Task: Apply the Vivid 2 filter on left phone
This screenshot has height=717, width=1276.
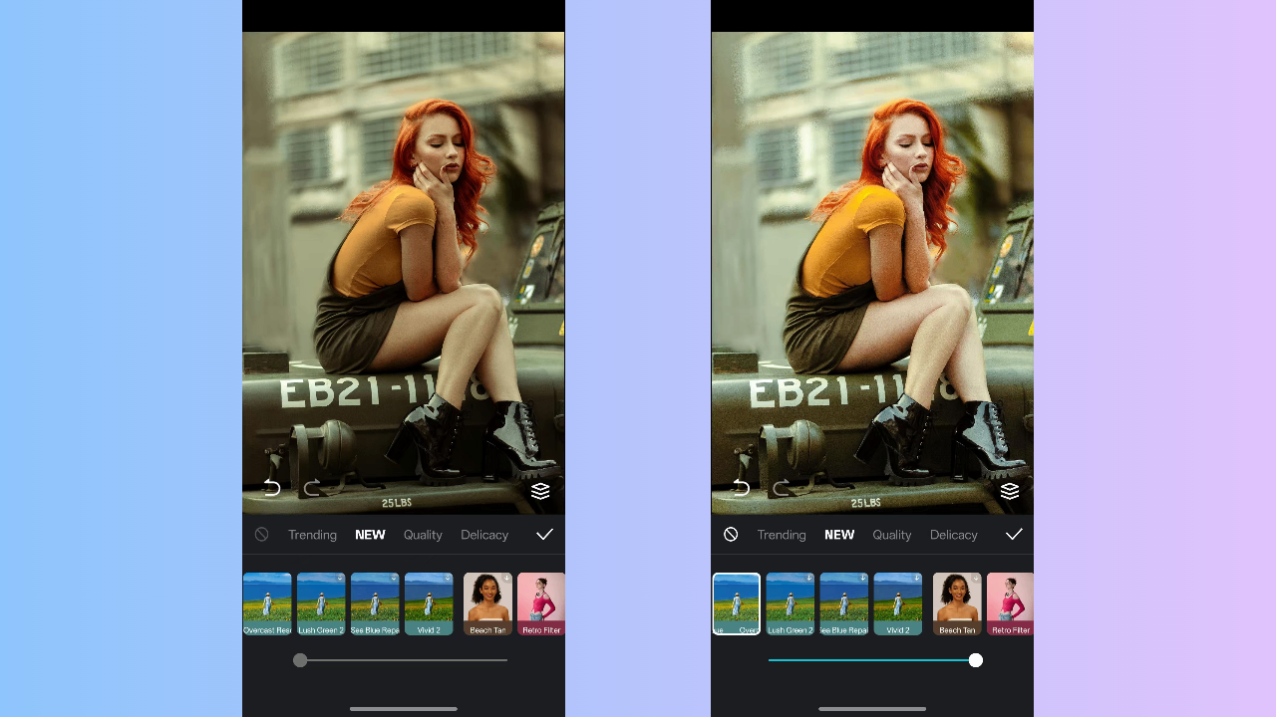Action: [429, 603]
